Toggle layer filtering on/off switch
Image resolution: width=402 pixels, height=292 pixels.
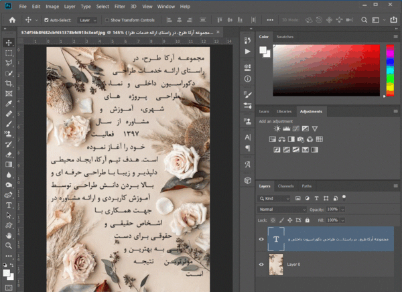344,198
